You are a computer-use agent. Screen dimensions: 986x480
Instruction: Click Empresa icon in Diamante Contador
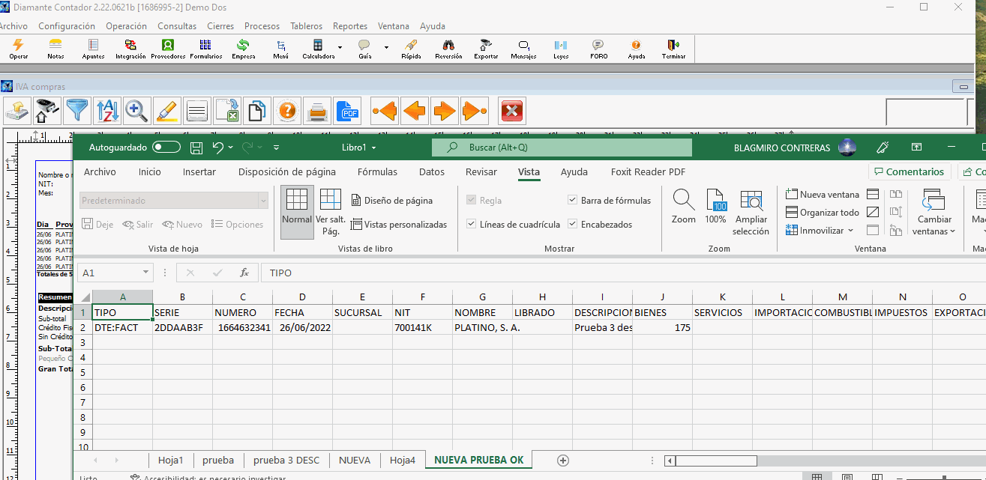[243, 49]
